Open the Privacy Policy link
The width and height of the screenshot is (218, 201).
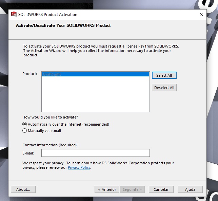click(x=79, y=167)
